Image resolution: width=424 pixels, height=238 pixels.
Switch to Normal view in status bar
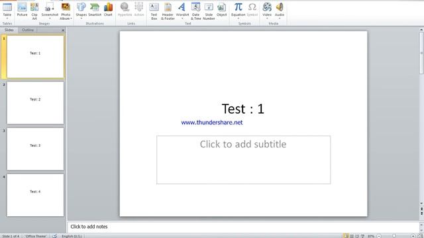346,236
